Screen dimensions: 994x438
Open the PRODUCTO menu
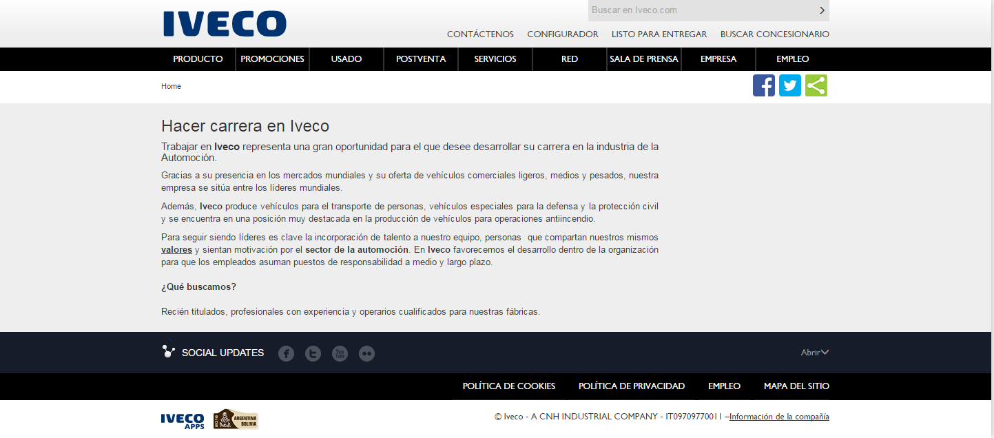tap(198, 59)
